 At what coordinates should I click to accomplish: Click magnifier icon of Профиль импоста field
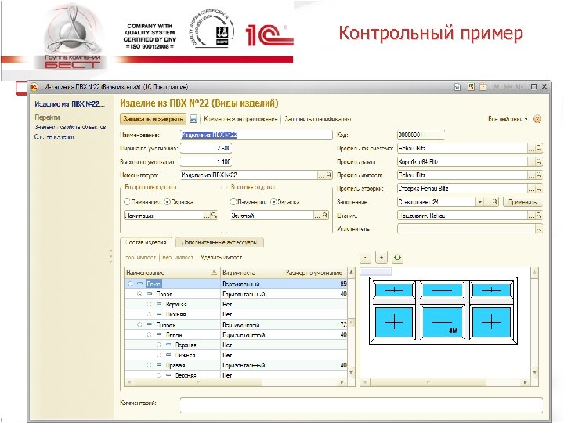click(x=539, y=175)
